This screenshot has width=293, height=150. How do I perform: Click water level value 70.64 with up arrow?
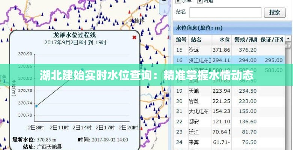222,132
